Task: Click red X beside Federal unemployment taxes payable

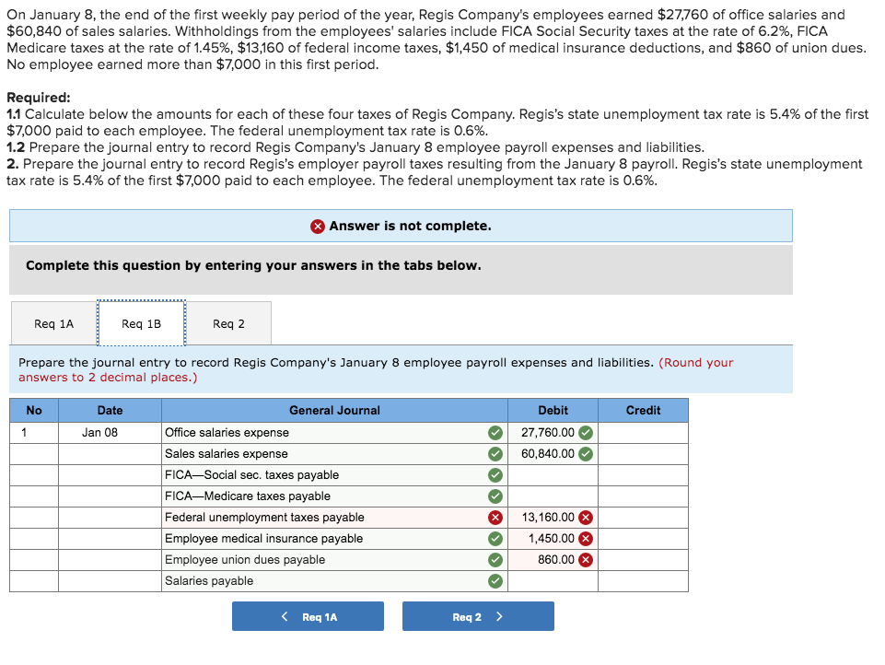Action: click(x=495, y=517)
